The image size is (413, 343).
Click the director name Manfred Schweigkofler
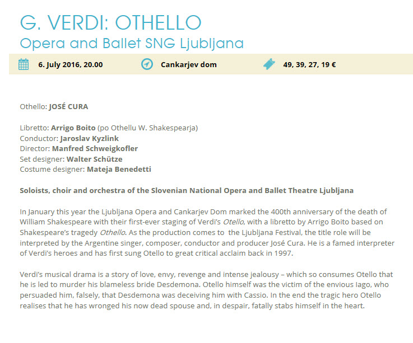(95, 149)
